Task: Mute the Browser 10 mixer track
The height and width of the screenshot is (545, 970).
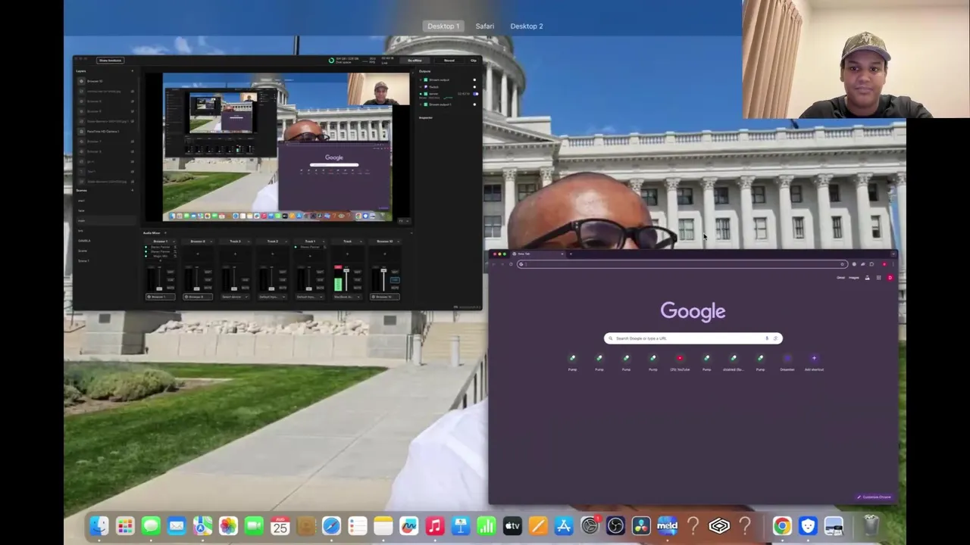Action: click(x=395, y=288)
